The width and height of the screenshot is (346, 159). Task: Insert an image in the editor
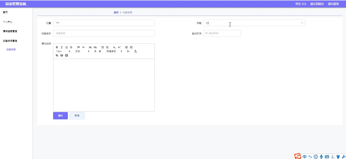[62, 55]
